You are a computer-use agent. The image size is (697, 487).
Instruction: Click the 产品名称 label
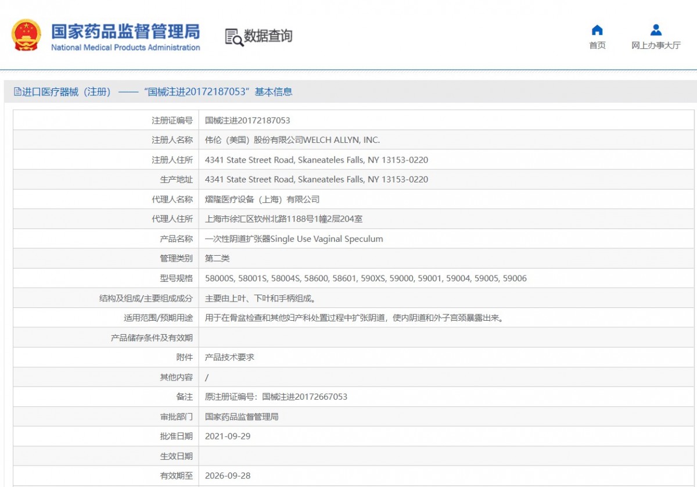[176, 239]
